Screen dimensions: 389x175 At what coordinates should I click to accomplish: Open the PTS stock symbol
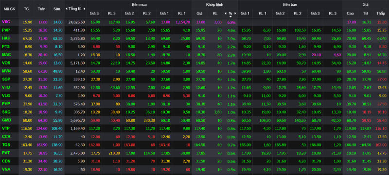point(6,47)
